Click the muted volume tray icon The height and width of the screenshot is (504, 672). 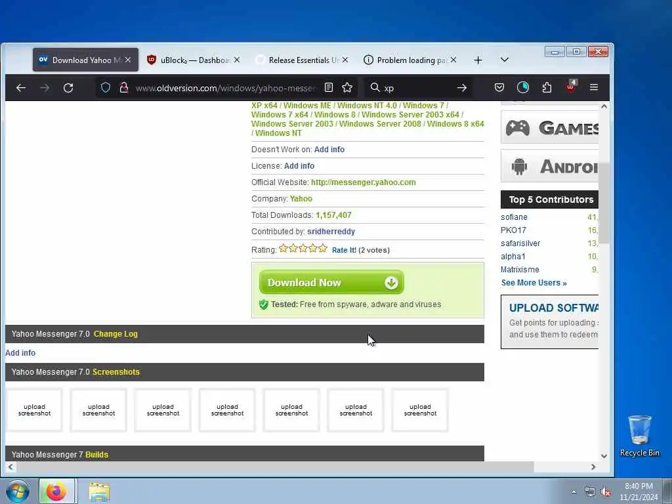[606, 492]
